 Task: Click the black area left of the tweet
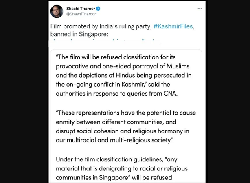[24, 91]
